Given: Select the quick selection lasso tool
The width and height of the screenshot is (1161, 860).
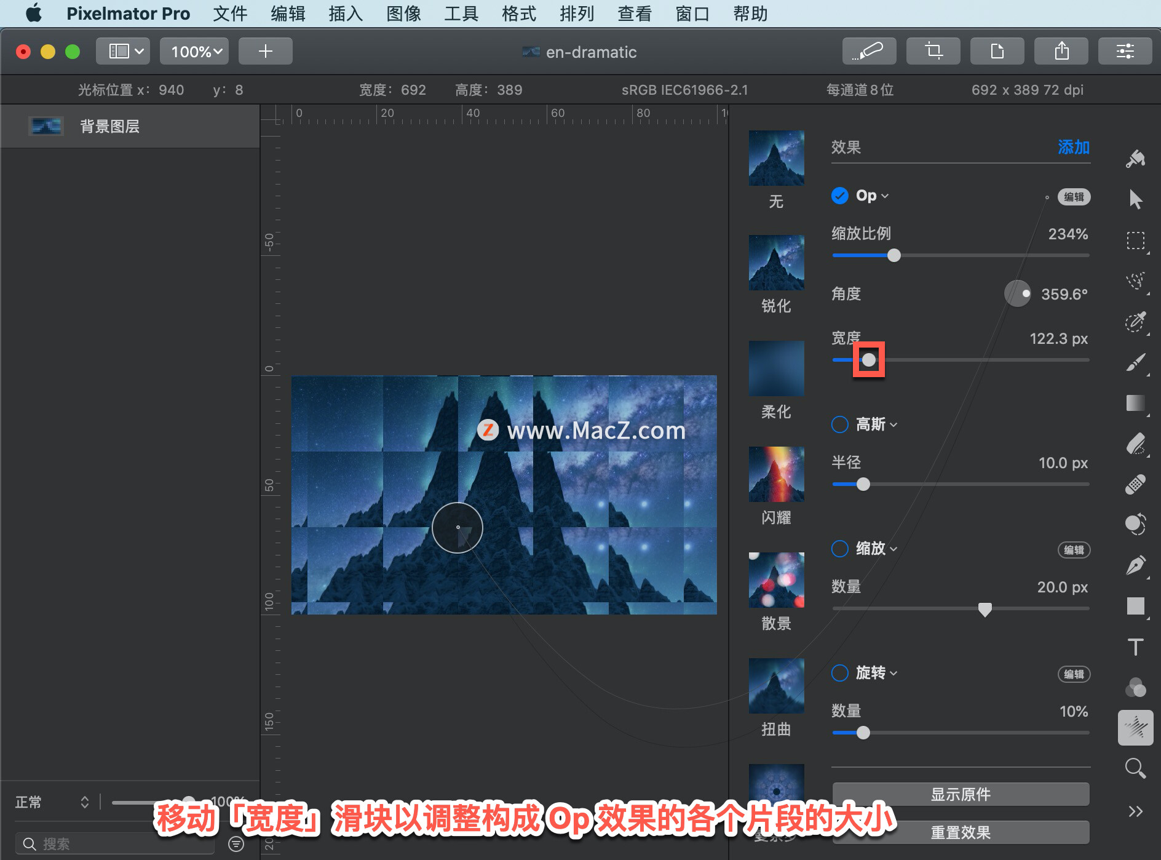Looking at the screenshot, I should pos(1135,281).
